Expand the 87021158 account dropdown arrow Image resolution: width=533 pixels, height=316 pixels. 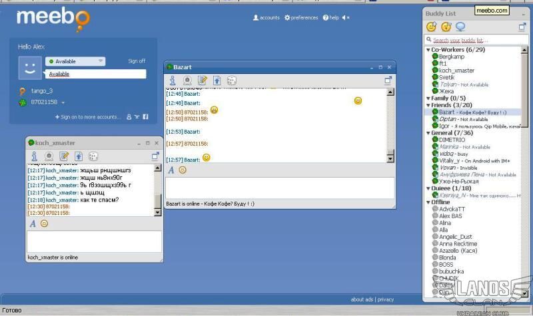(x=63, y=102)
